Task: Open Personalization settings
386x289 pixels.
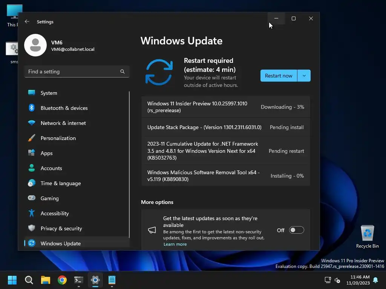Action: coord(77,138)
